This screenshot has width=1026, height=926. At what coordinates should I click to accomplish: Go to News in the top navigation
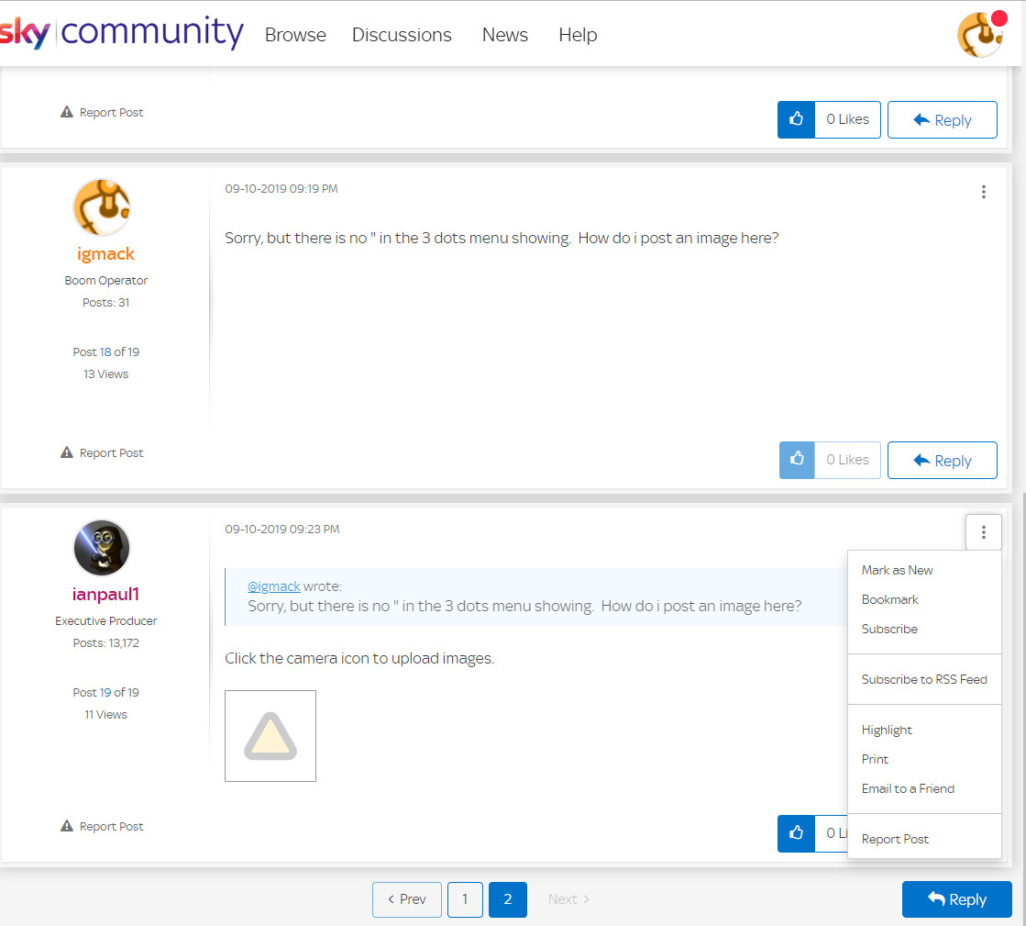[504, 35]
